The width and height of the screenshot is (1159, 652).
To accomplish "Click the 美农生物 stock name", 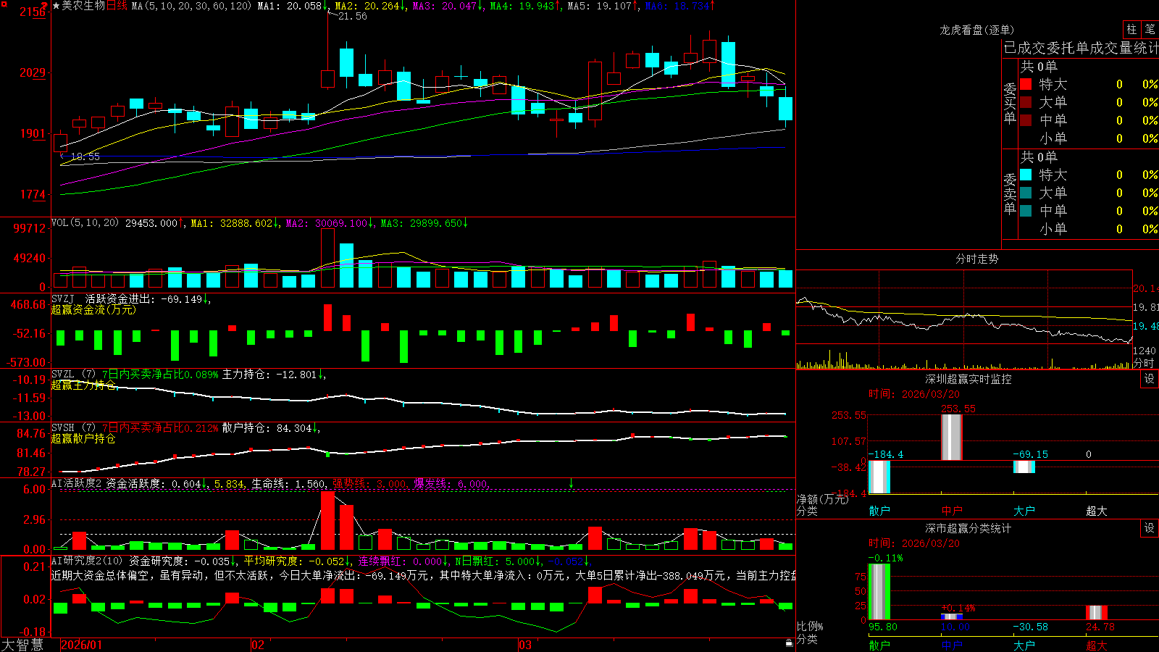I will [83, 6].
